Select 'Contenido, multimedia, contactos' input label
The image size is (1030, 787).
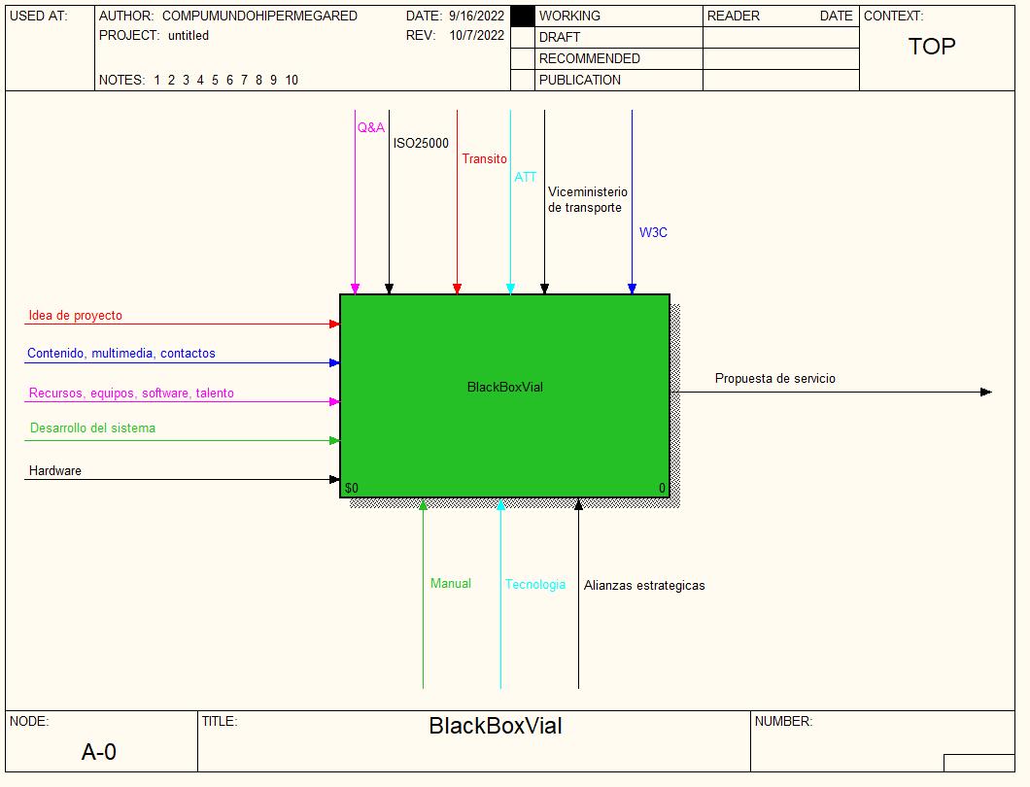click(121, 354)
